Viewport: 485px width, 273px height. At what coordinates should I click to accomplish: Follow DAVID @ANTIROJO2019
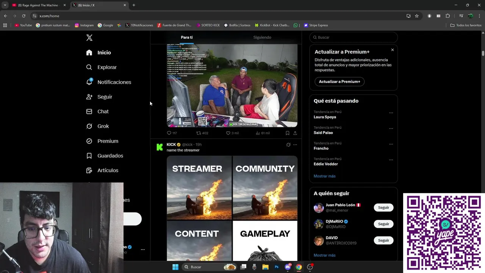coord(383,240)
